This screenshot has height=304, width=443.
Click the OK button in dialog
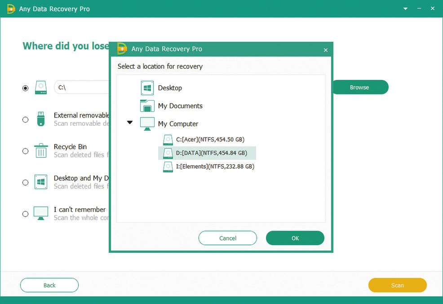[x=295, y=238]
